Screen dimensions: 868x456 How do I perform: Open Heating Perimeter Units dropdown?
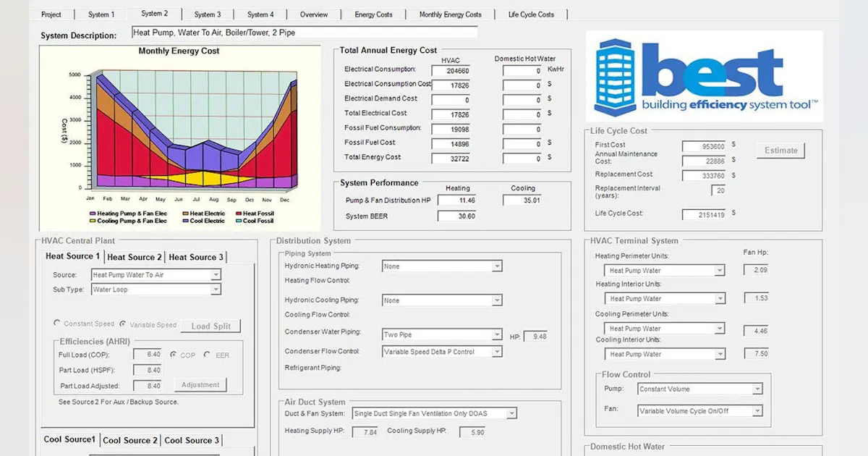pyautogui.click(x=719, y=271)
